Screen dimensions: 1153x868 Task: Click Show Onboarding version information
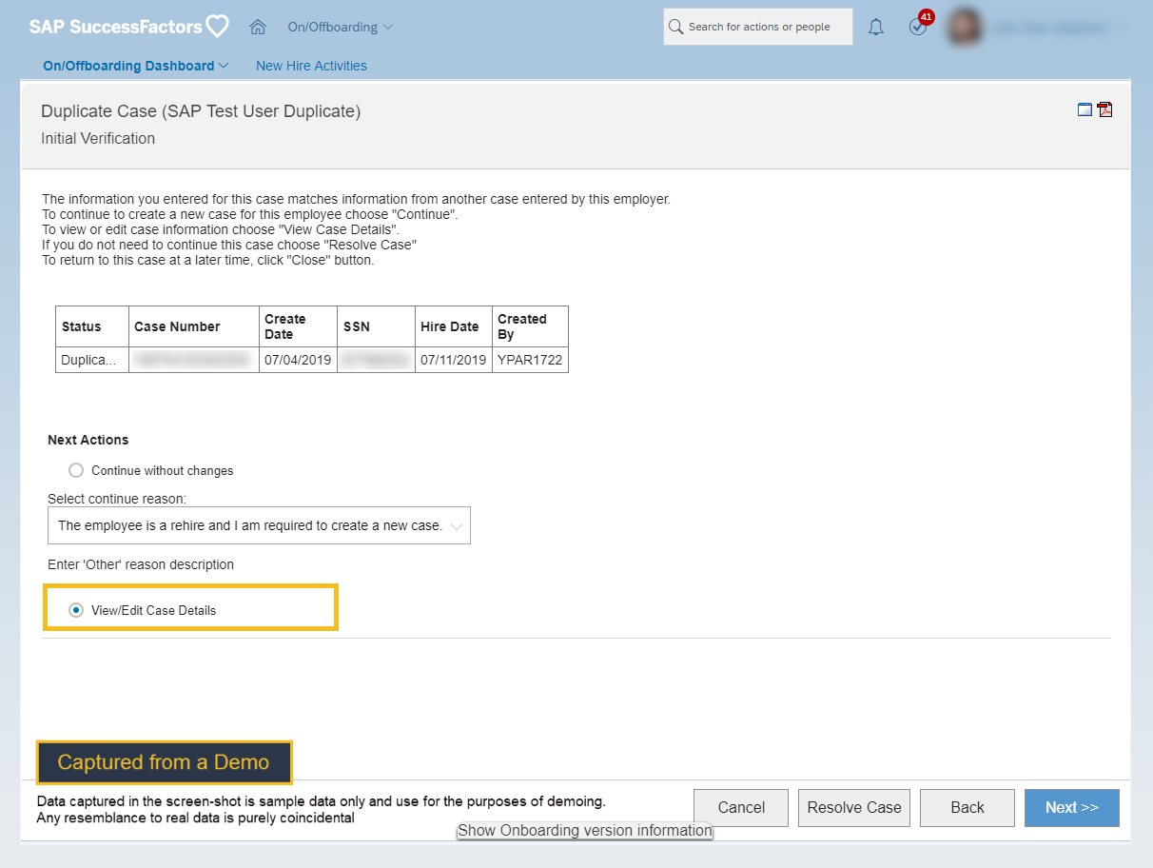(x=585, y=830)
